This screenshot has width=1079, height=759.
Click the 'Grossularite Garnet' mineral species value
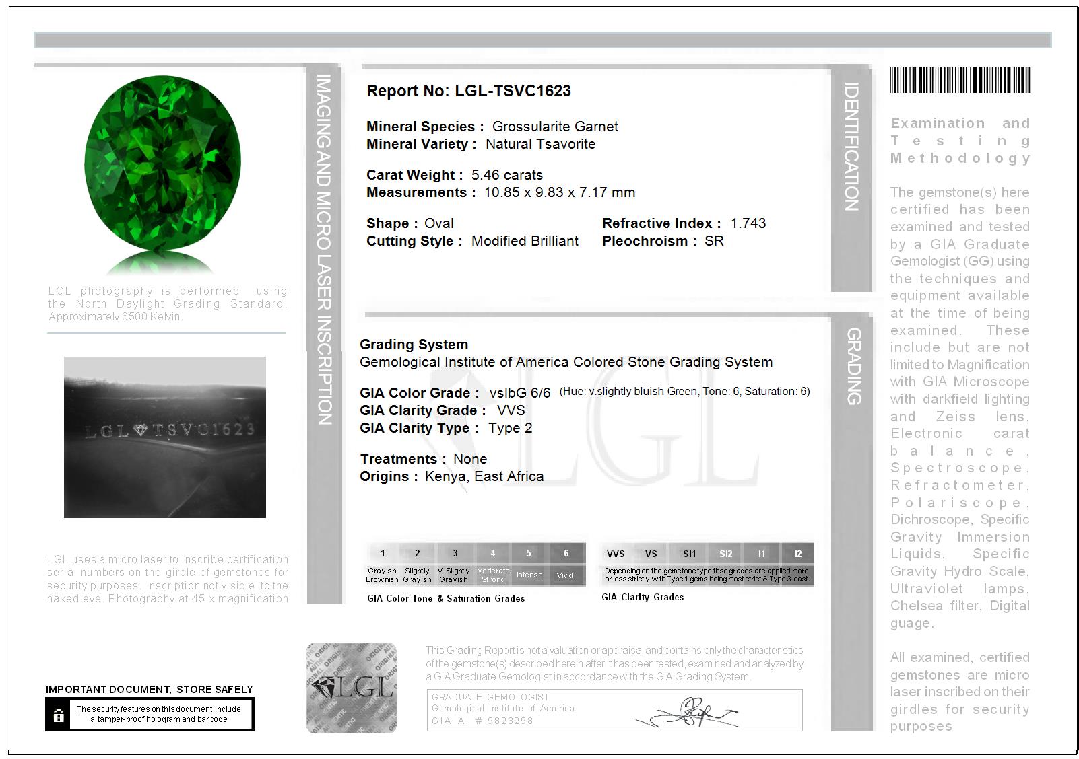(x=555, y=126)
